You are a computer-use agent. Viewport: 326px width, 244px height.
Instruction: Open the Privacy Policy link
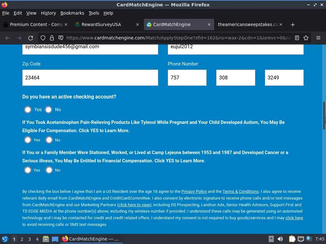[194, 192]
